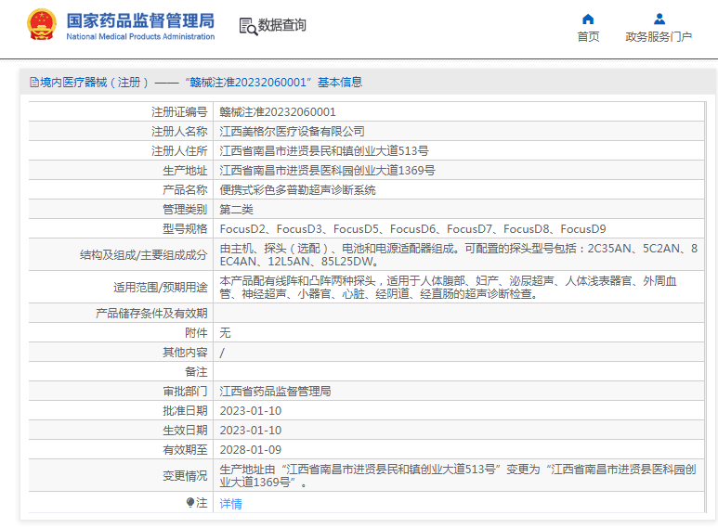This screenshot has width=718, height=528.
Task: Click the document icon beside 境内医疗器械 heading
Action: 33,83
